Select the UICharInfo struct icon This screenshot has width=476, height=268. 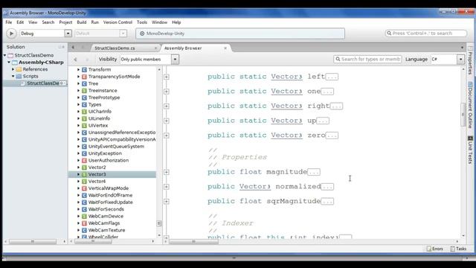[84, 112]
